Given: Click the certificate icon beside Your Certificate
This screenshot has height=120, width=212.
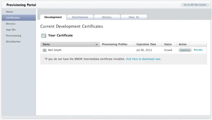Looking at the screenshot, I should [44, 35].
